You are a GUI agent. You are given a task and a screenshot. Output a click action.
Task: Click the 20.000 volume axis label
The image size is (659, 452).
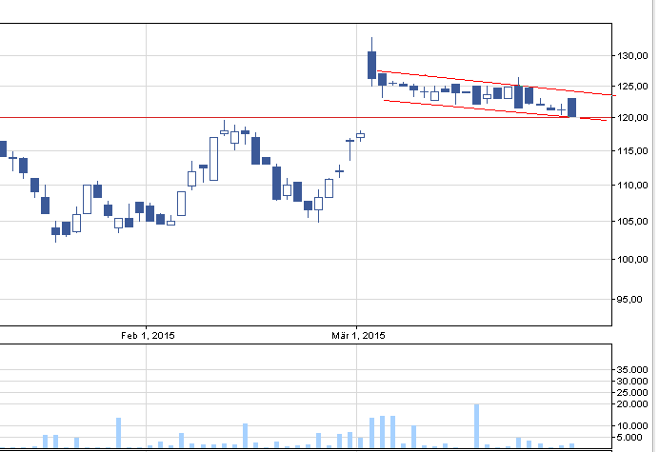[x=632, y=403]
